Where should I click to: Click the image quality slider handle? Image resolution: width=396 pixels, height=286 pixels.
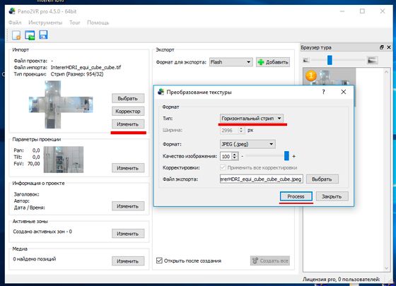(286, 156)
